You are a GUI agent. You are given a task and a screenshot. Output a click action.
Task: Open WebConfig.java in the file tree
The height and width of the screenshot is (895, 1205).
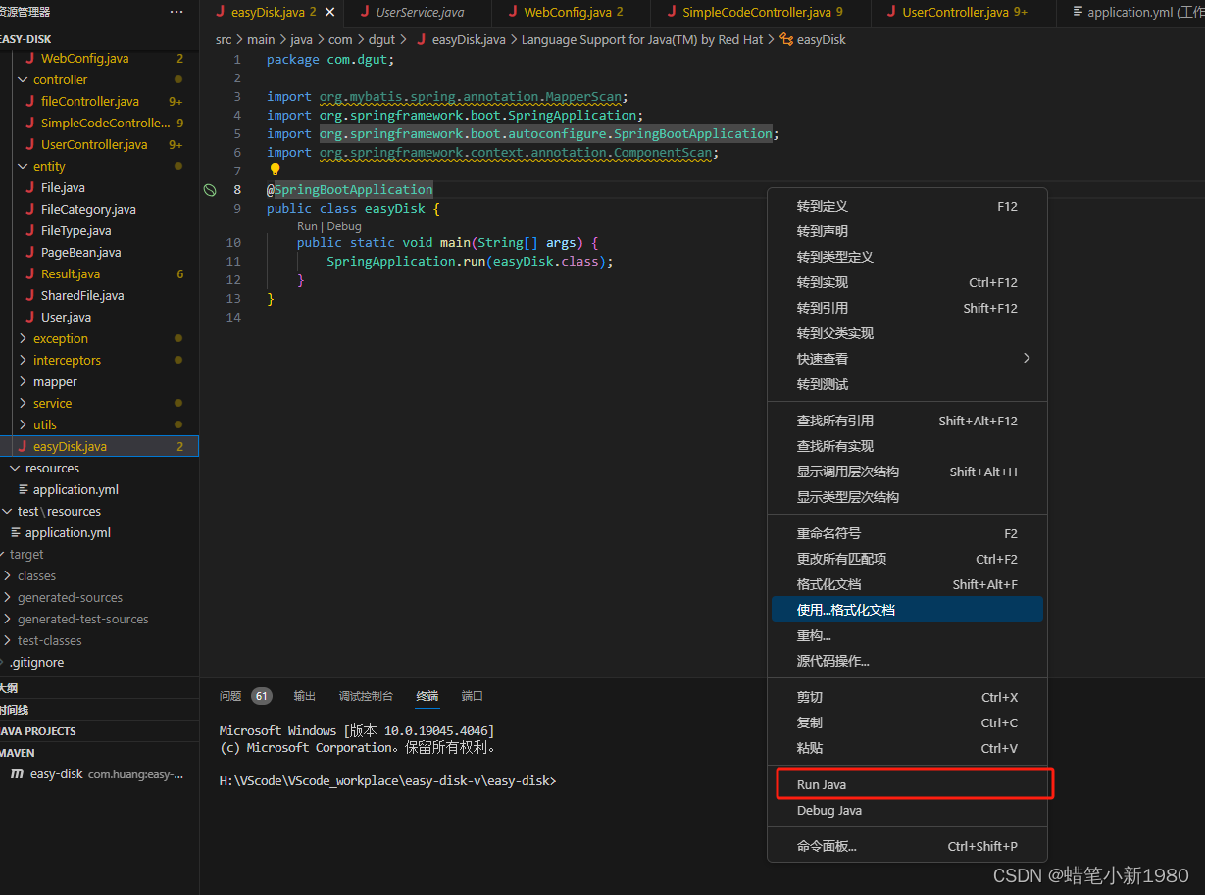tap(84, 59)
